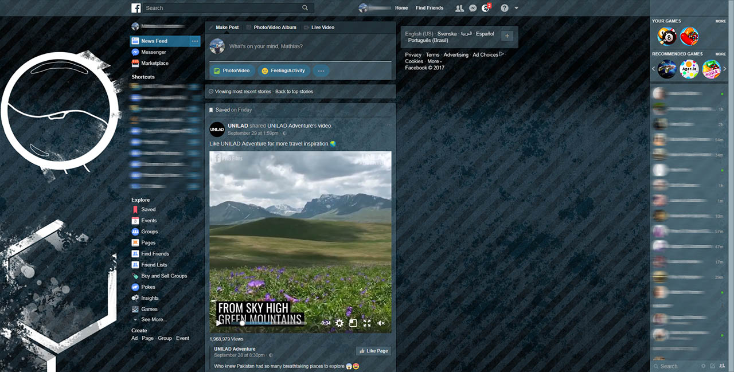Click the Event link under Create
This screenshot has height=372, width=734.
coord(182,338)
